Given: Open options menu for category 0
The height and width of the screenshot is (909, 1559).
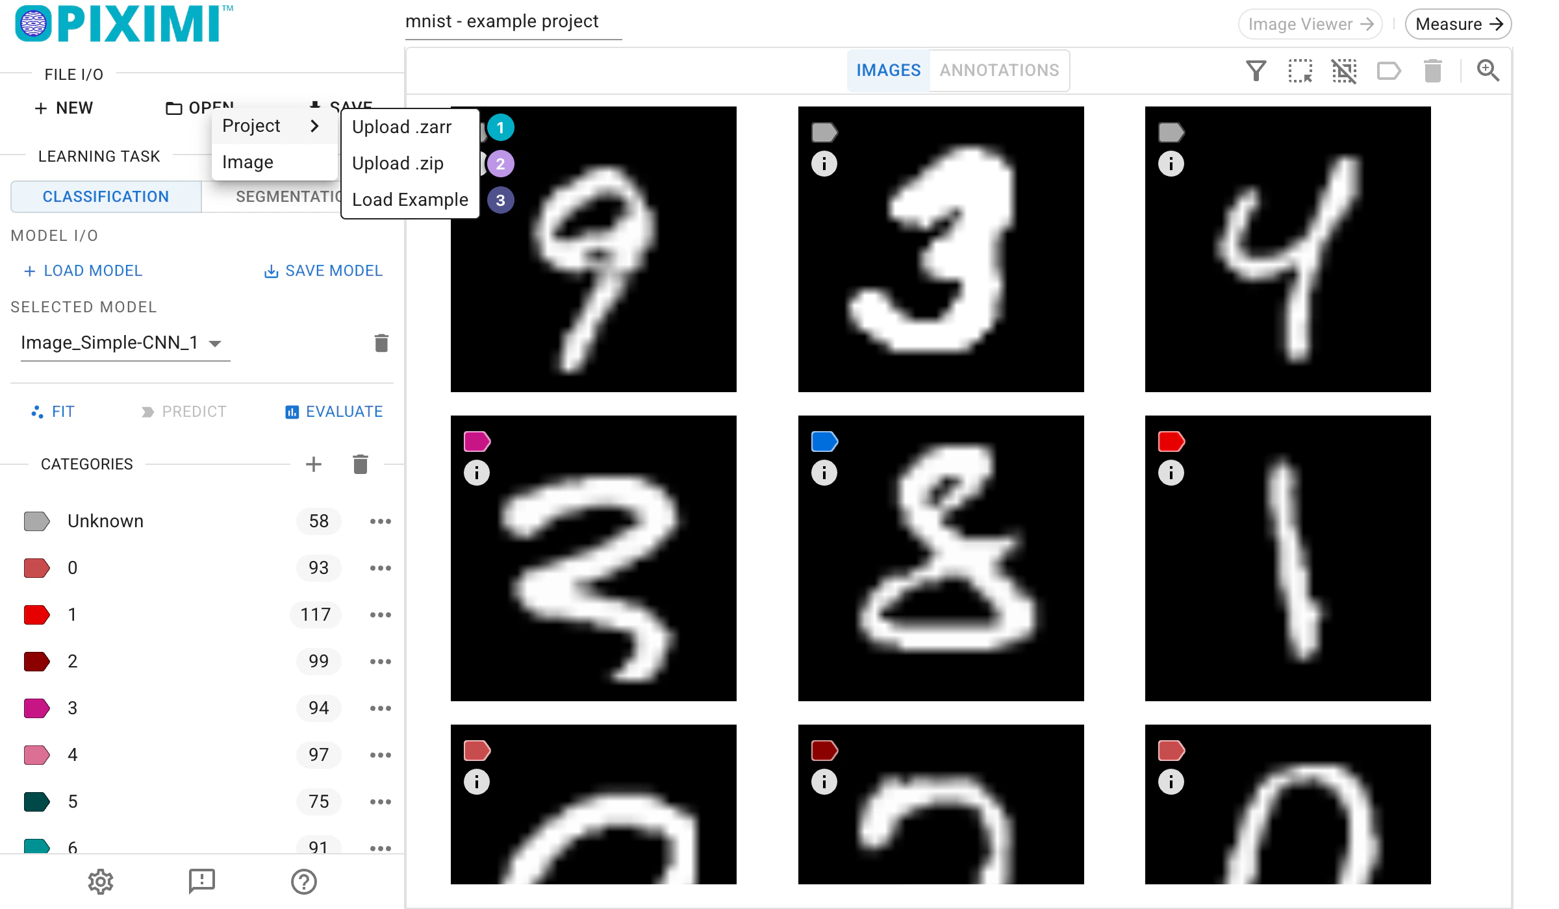Looking at the screenshot, I should (x=381, y=568).
